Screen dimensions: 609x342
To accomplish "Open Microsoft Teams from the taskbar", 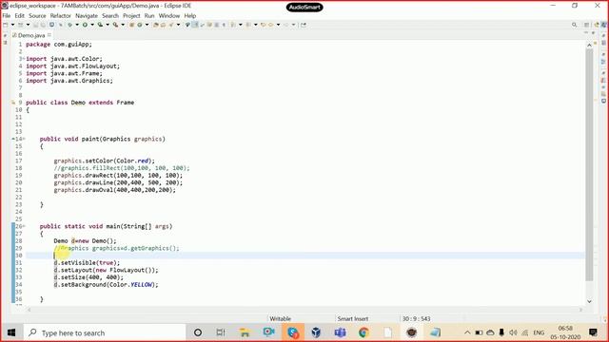I will pyautogui.click(x=341, y=332).
